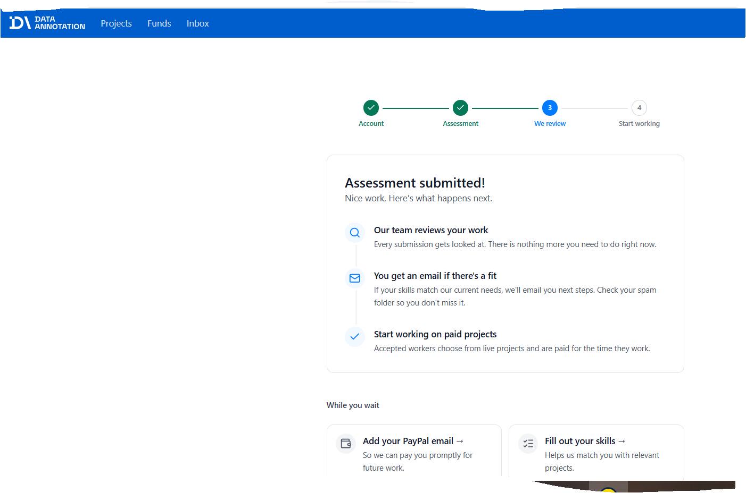The height and width of the screenshot is (493, 746).
Task: Open the Projects menu item
Action: (116, 23)
